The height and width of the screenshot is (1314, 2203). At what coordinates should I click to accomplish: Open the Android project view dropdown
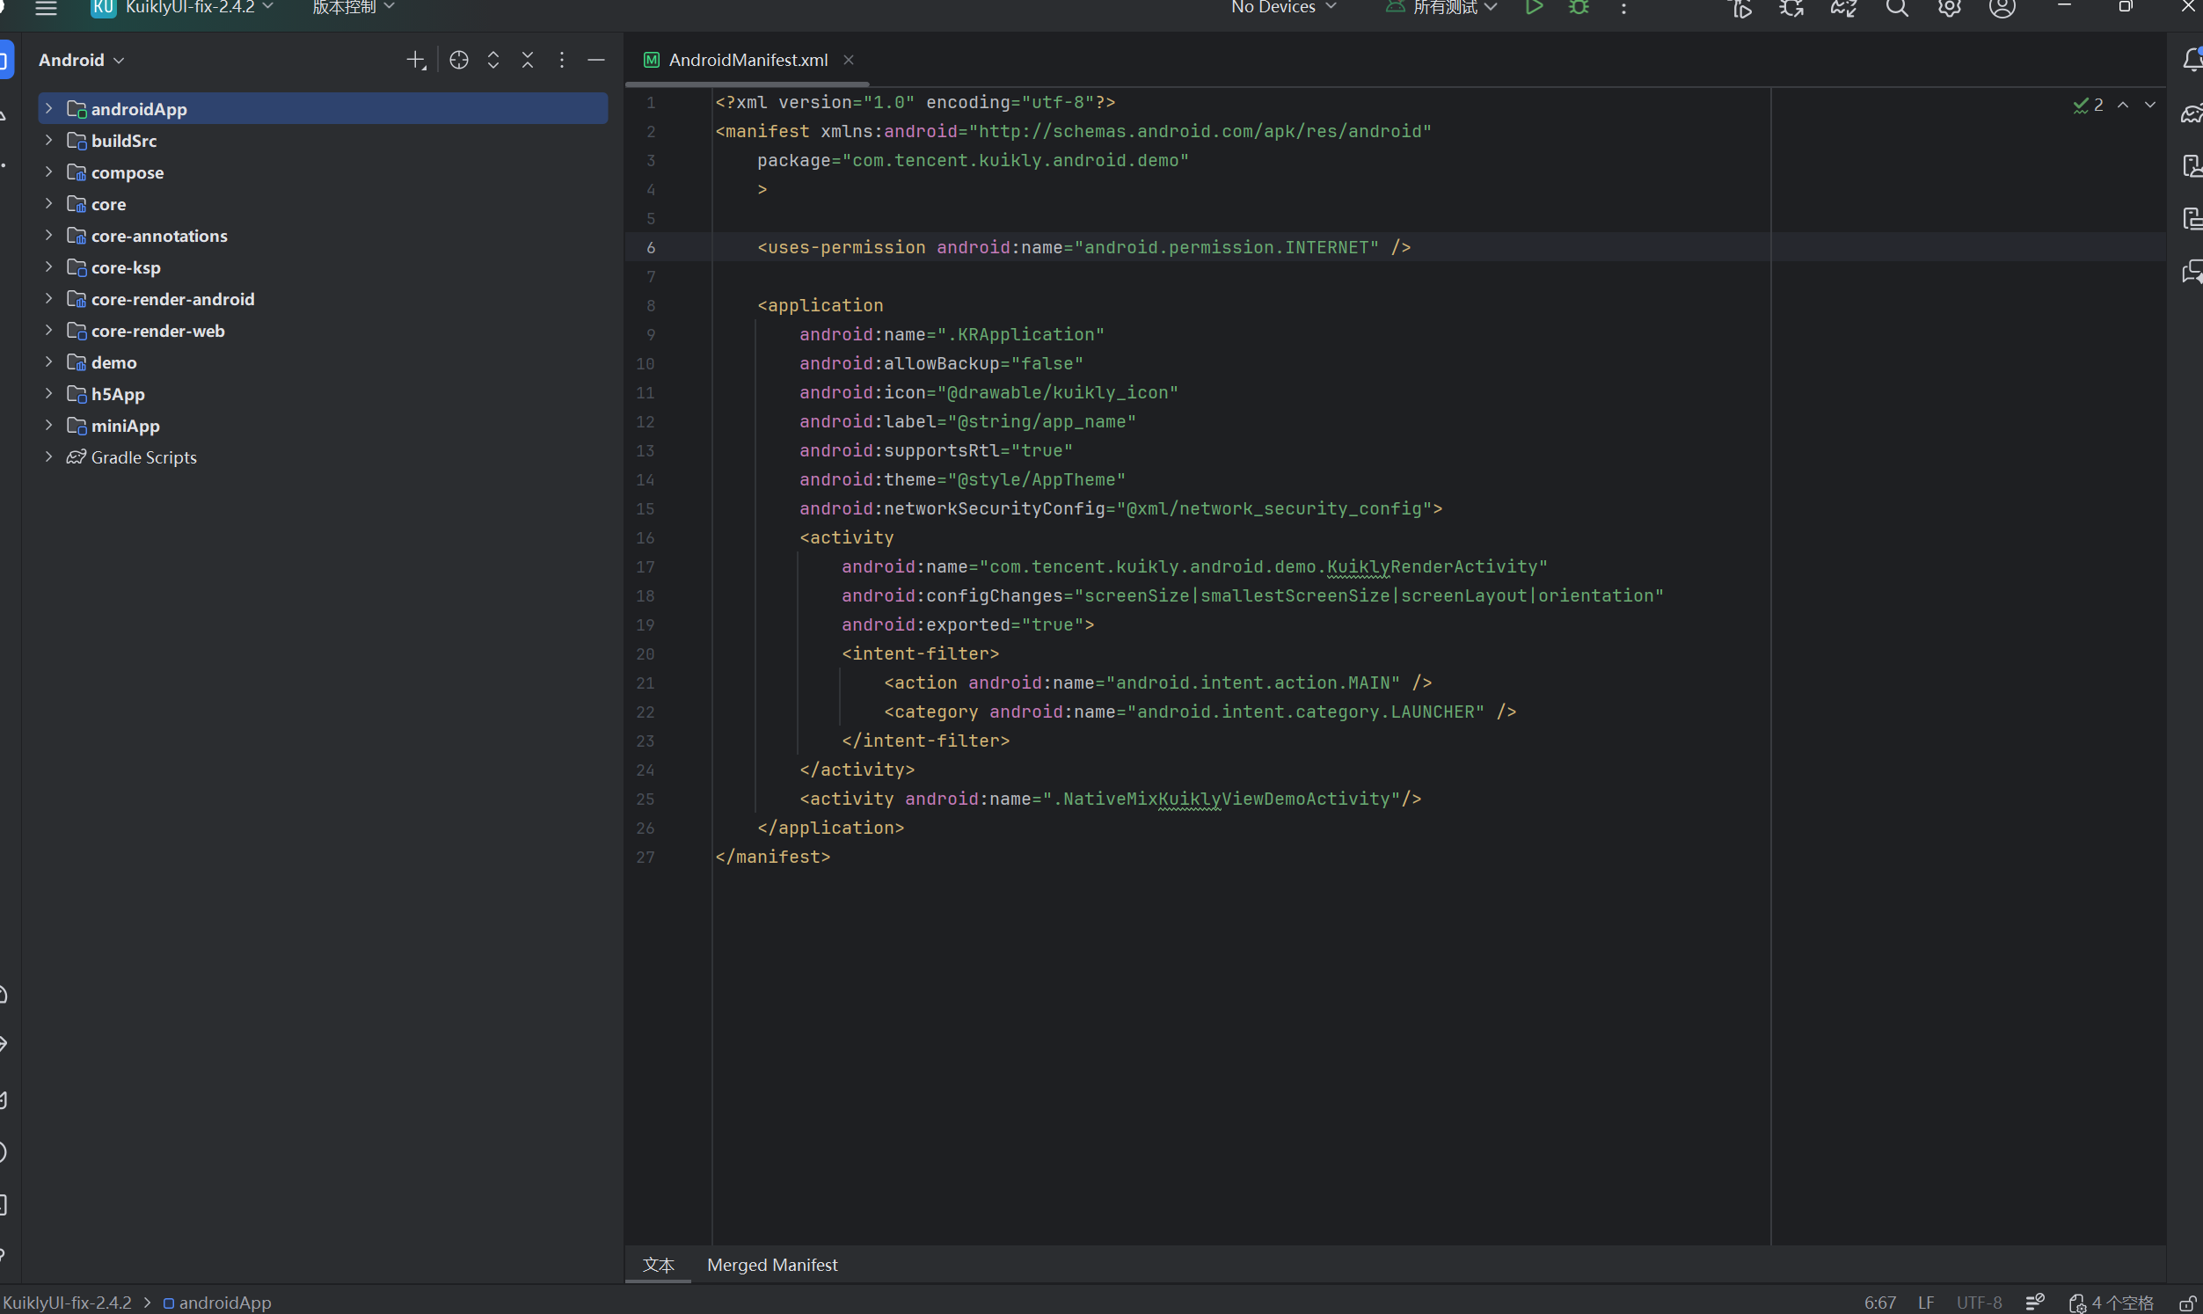click(81, 60)
